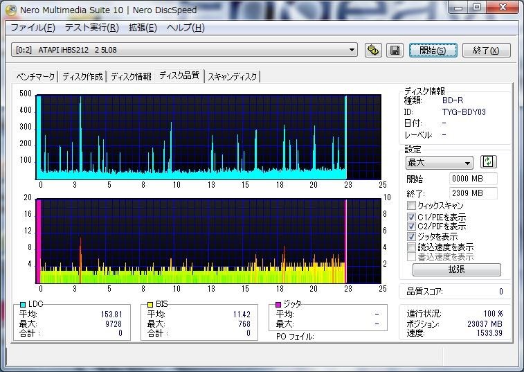Click the green refresh icon beside 最大 dropdown

pos(488,162)
